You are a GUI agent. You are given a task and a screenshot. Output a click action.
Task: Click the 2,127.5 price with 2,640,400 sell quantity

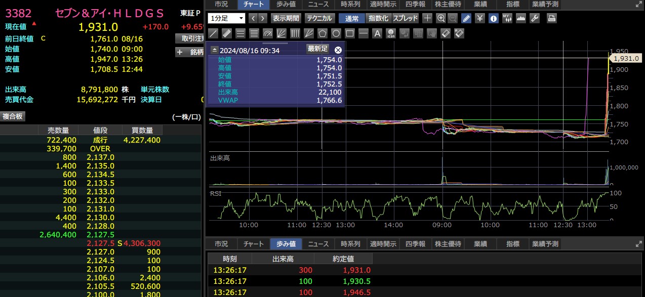(101, 234)
